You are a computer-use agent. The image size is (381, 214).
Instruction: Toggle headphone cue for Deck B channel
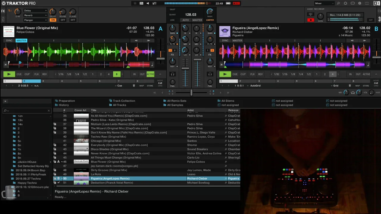pyautogui.click(x=210, y=74)
